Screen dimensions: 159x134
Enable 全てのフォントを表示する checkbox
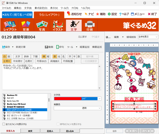[x=4, y=124]
